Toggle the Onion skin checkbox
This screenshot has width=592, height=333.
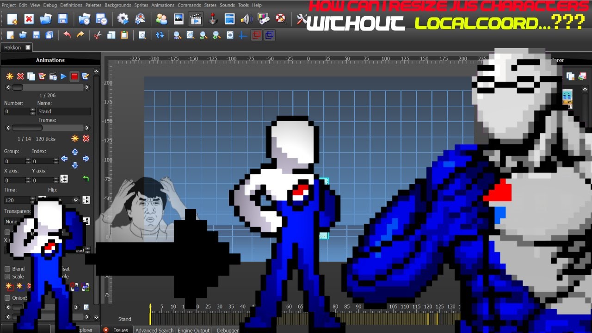[x=7, y=298]
